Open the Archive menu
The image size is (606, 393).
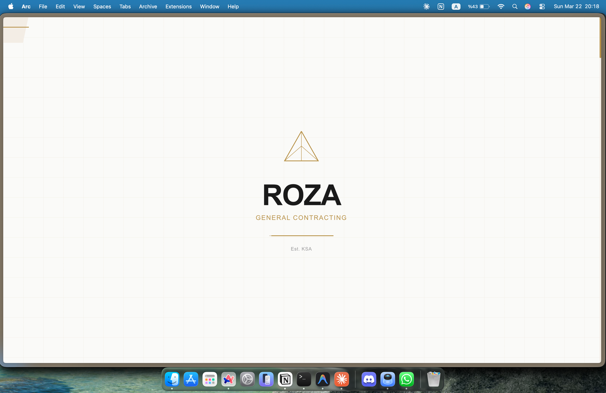point(148,6)
